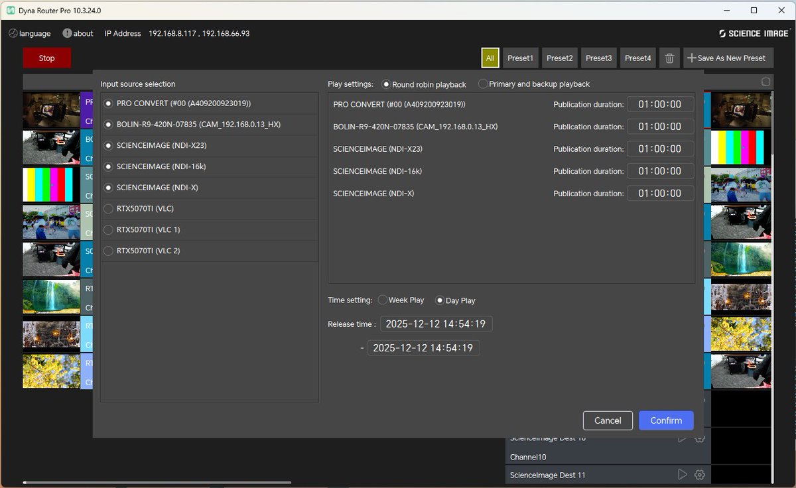This screenshot has height=488, width=796.
Task: Select RTX5070TI (VLC) input source
Action: click(x=109, y=209)
